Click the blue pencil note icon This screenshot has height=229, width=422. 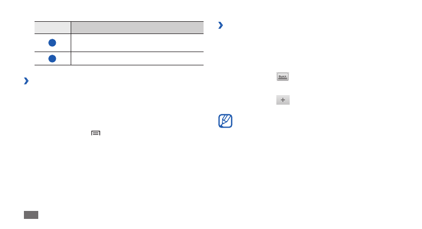(225, 121)
